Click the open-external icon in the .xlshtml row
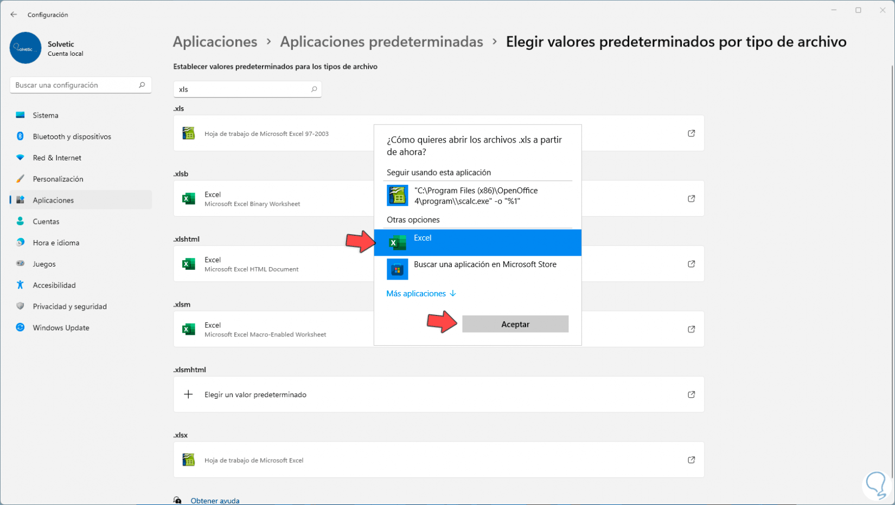The height and width of the screenshot is (505, 895). [x=691, y=264]
